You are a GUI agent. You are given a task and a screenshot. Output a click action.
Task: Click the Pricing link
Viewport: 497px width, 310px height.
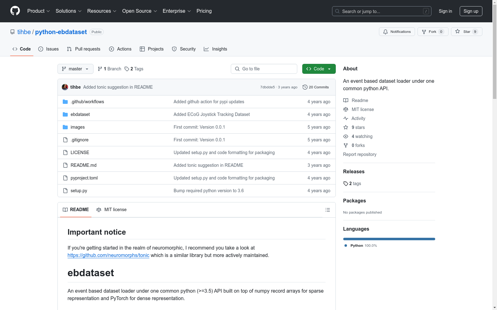(x=204, y=11)
